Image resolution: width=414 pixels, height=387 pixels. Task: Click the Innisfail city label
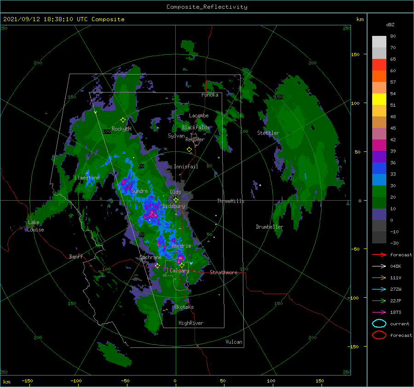(186, 167)
